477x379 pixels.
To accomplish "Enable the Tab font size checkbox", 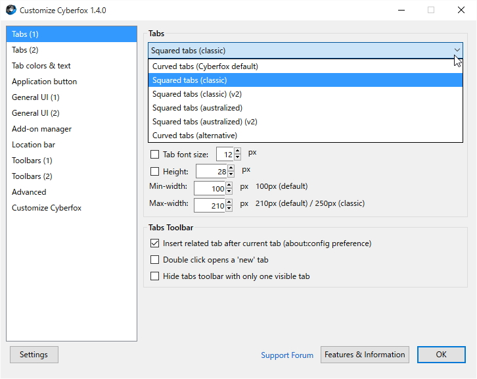I will 155,155.
